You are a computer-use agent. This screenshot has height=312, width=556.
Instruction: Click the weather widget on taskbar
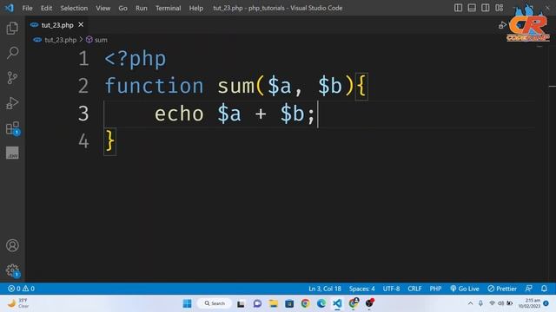pyautogui.click(x=17, y=303)
